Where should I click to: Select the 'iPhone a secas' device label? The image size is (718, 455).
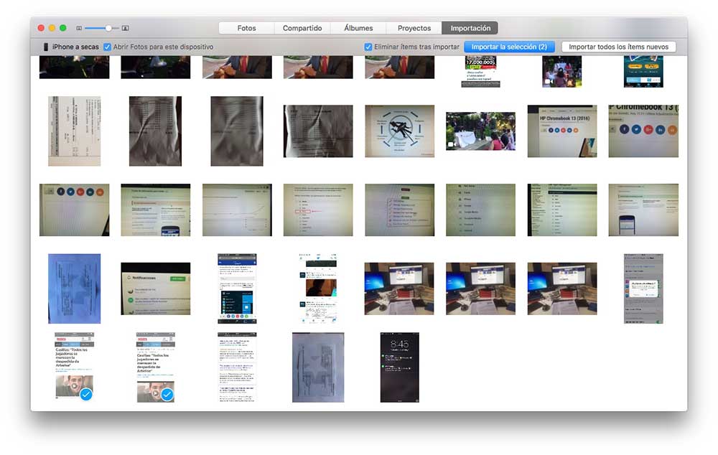coord(75,47)
